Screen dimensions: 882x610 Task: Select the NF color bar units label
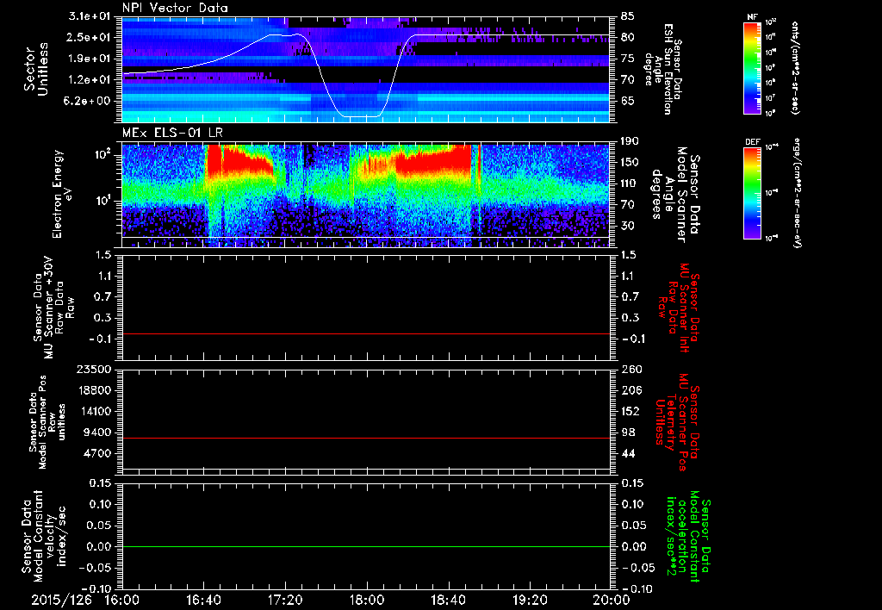tap(795, 67)
